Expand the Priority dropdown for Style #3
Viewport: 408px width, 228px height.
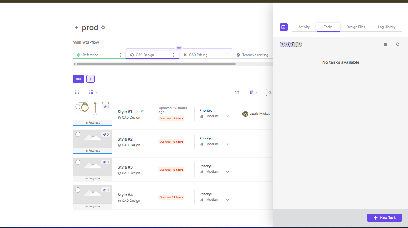click(x=228, y=172)
